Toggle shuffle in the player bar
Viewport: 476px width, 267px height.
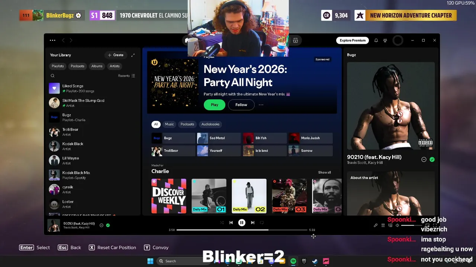coord(222,222)
